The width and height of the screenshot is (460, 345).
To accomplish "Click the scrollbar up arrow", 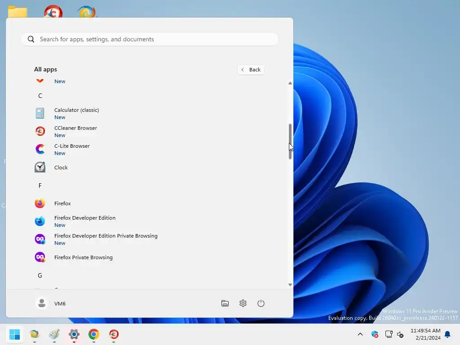I will tap(290, 83).
